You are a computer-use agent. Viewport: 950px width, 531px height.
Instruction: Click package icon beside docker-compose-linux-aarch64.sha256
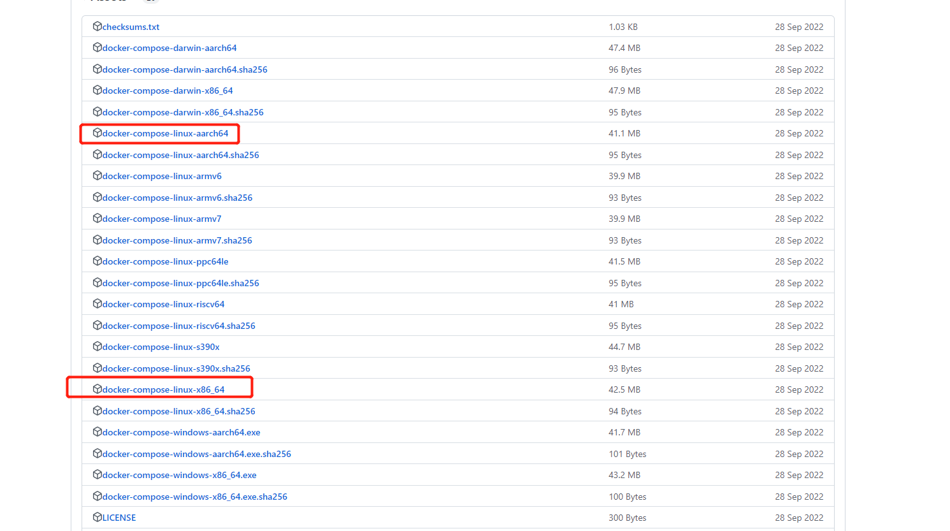click(x=97, y=154)
